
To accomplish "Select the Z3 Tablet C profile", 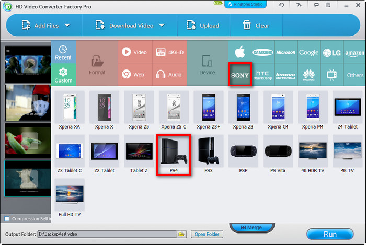I will [70, 154].
